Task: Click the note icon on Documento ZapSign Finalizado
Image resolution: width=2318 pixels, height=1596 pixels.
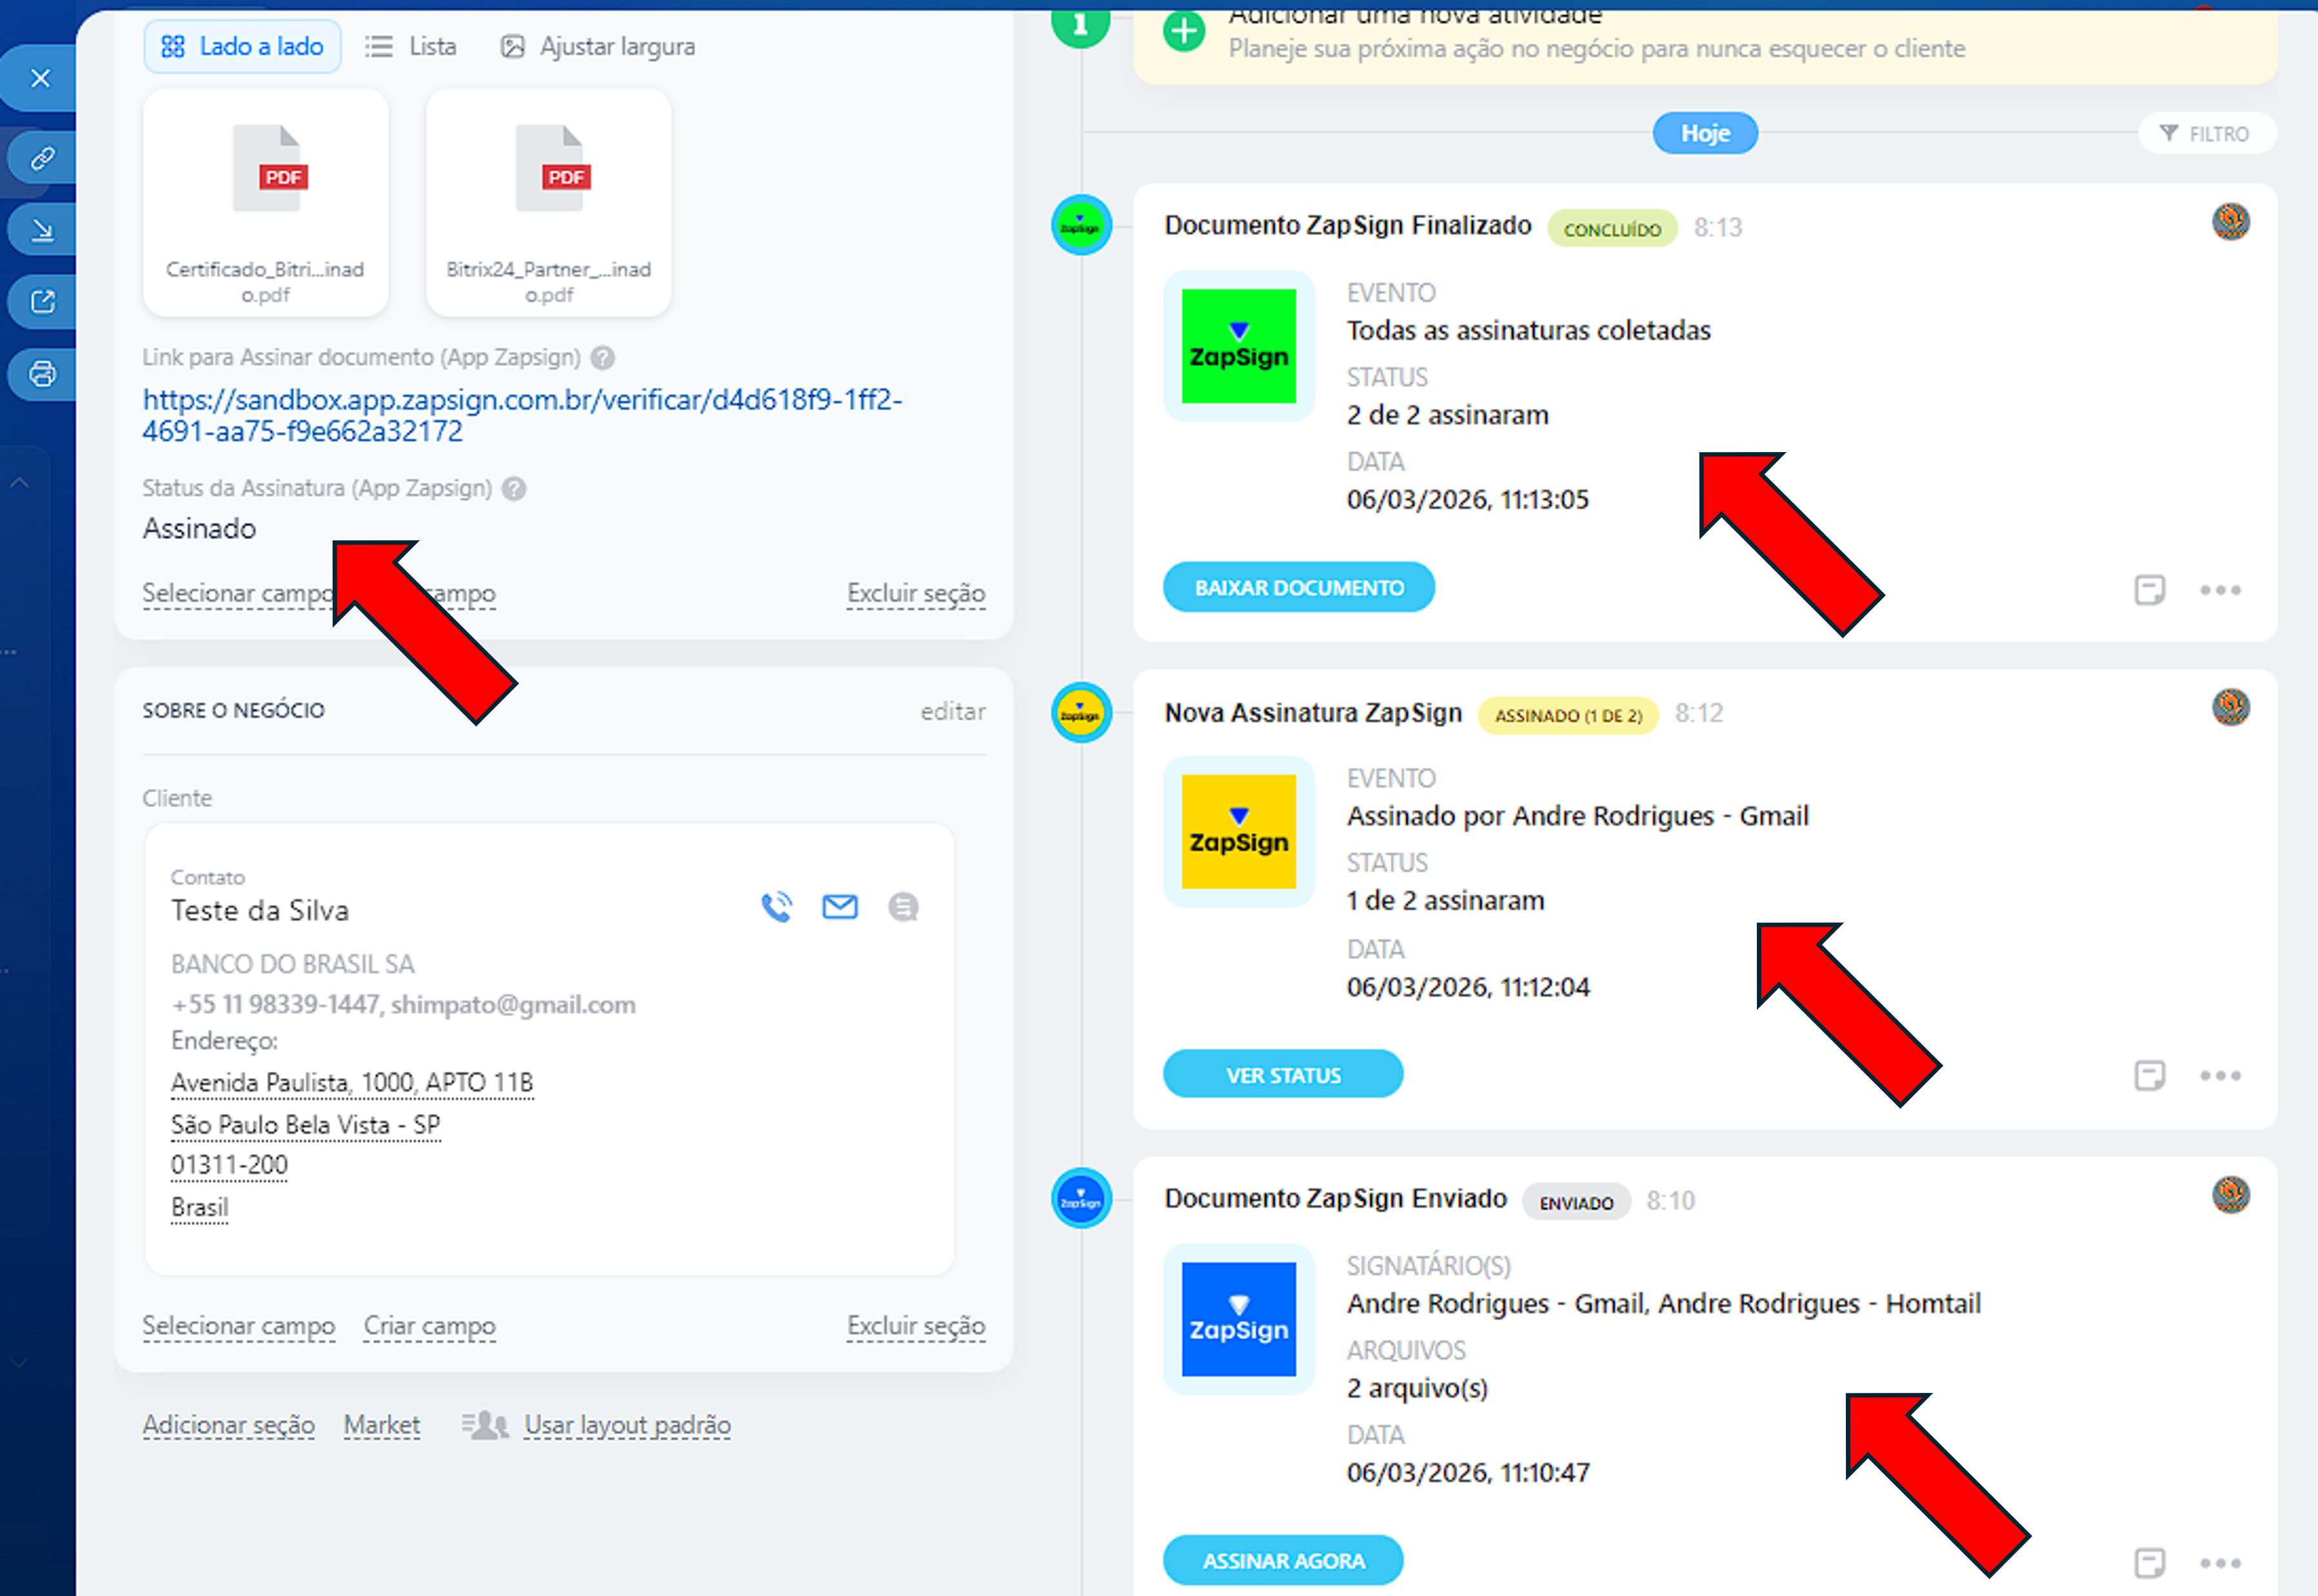Action: click(x=2149, y=589)
